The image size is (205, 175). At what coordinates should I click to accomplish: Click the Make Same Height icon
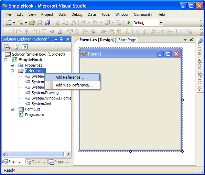78,32
